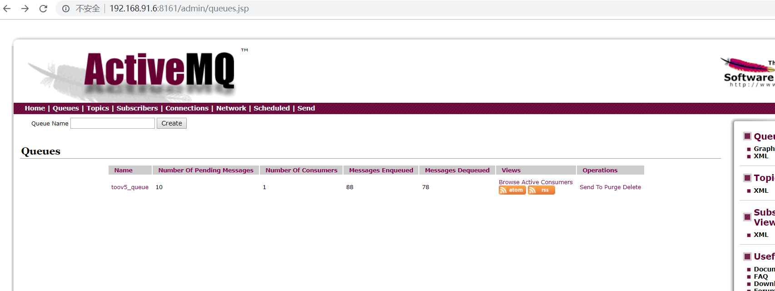This screenshot has height=291, width=775.
Task: Click Send To link for toov5_queue
Action: point(591,187)
